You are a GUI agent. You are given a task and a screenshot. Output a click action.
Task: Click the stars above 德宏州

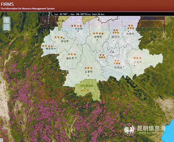tap(47, 46)
